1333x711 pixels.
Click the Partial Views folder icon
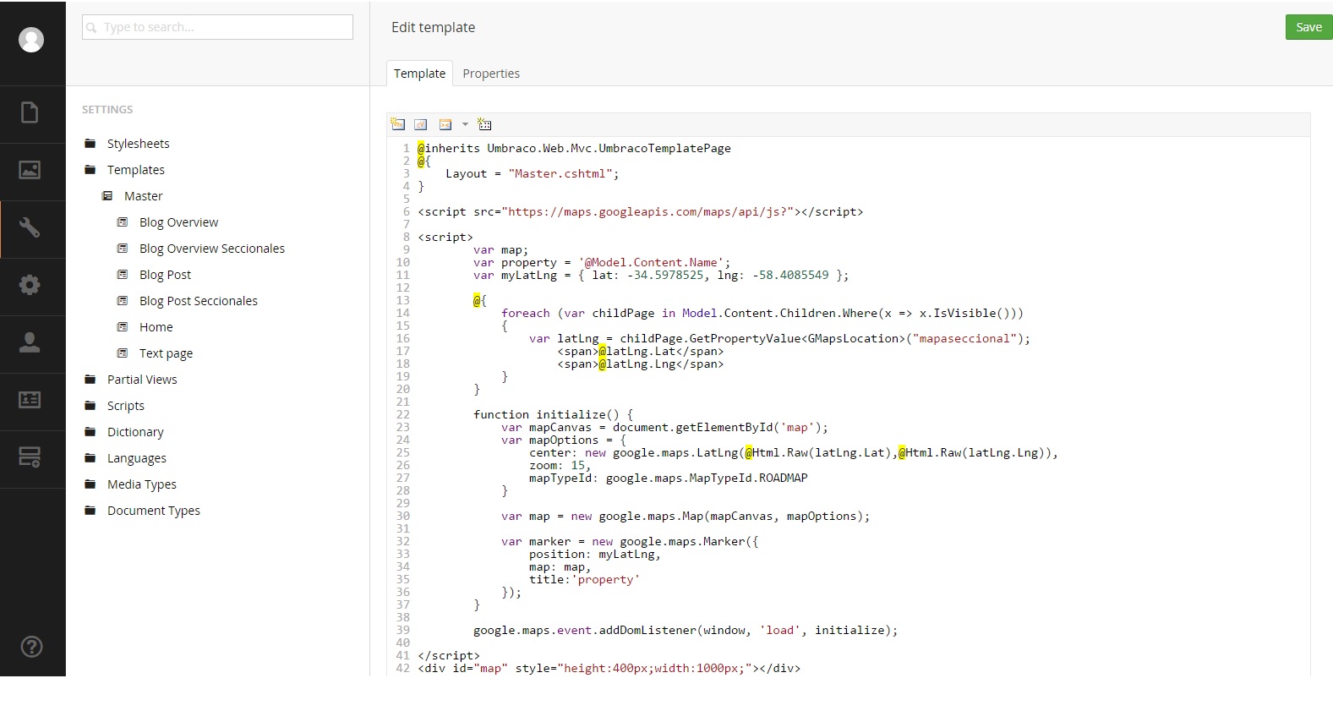(90, 380)
